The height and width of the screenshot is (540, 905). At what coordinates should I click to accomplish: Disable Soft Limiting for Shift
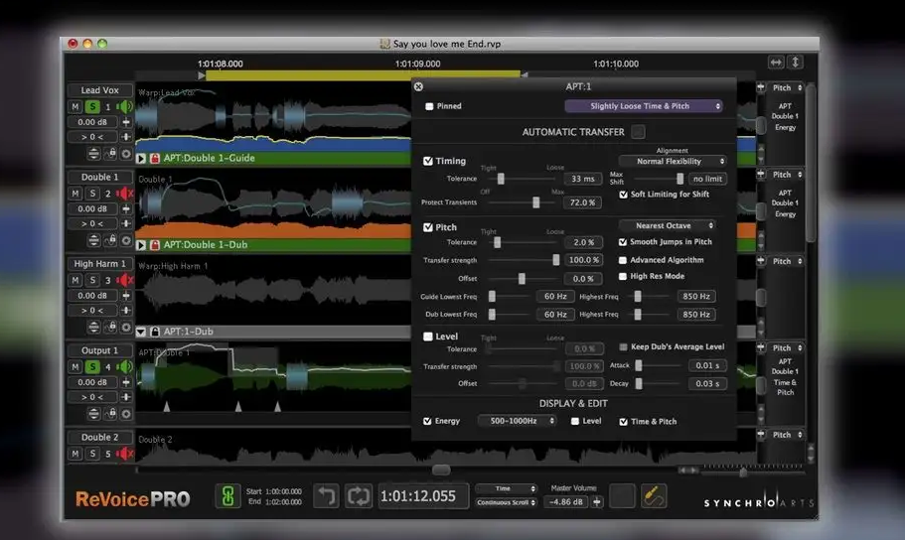coord(623,195)
